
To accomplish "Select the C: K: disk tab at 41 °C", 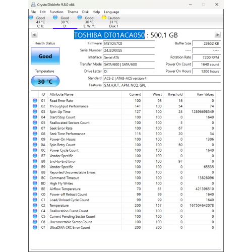I will pyautogui.click(x=40, y=22).
